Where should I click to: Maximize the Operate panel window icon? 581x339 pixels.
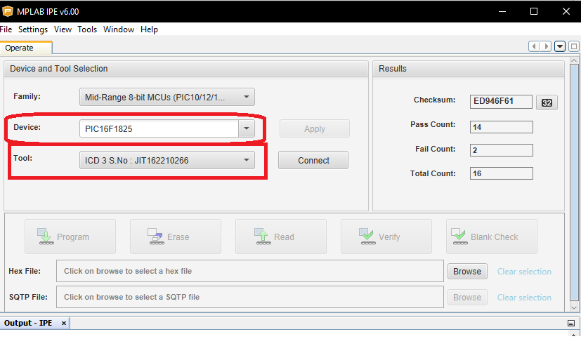coord(574,46)
